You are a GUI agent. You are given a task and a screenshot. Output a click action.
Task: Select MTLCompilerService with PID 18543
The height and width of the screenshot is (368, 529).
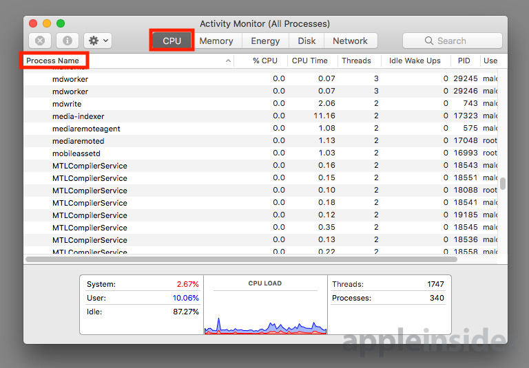click(x=260, y=166)
